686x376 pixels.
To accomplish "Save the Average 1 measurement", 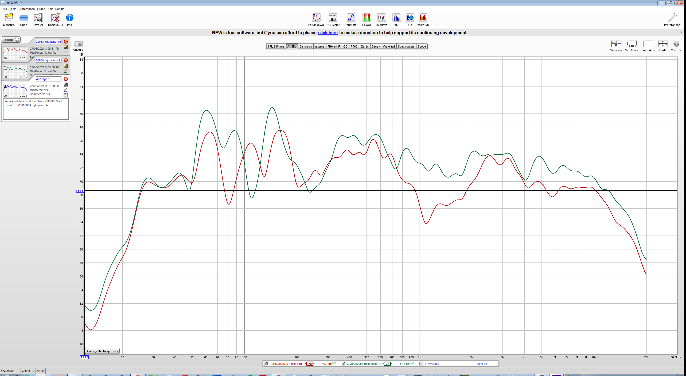I will tap(66, 85).
